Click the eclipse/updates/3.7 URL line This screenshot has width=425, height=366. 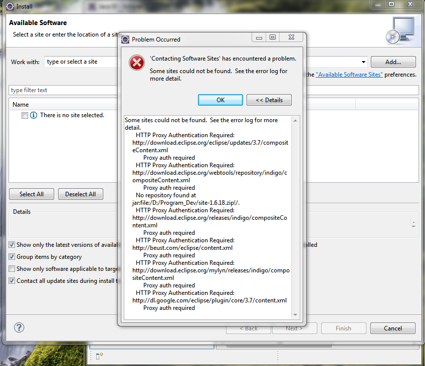pos(210,143)
